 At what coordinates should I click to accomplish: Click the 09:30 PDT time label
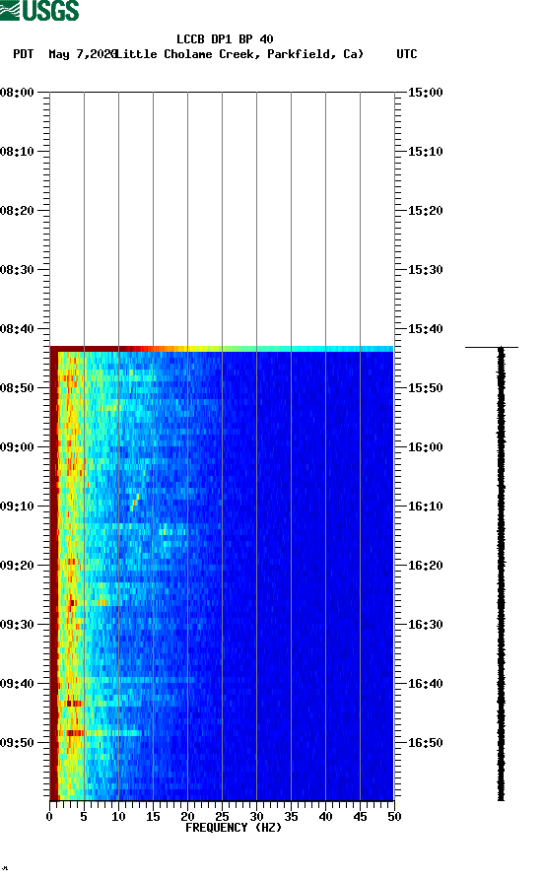tap(18, 625)
